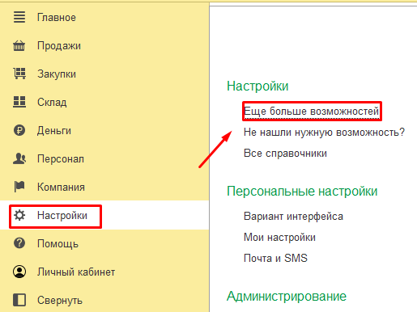
Task: Open the Еще больше возможностей link
Action: pyautogui.click(x=311, y=111)
